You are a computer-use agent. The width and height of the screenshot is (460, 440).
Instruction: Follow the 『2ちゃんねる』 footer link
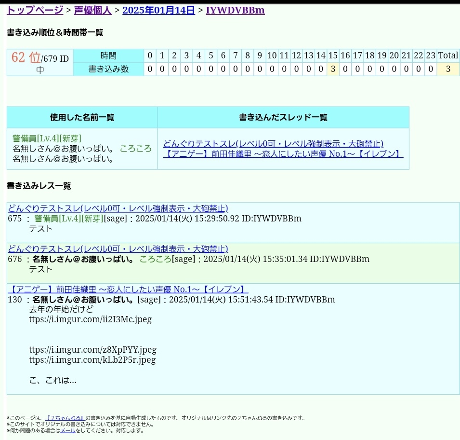coord(65,418)
